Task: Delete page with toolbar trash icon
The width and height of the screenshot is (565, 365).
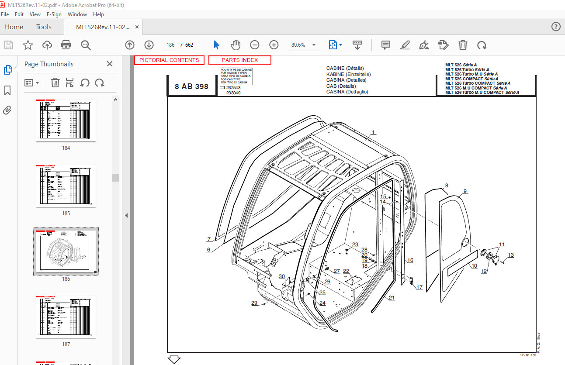Action: pyautogui.click(x=463, y=45)
